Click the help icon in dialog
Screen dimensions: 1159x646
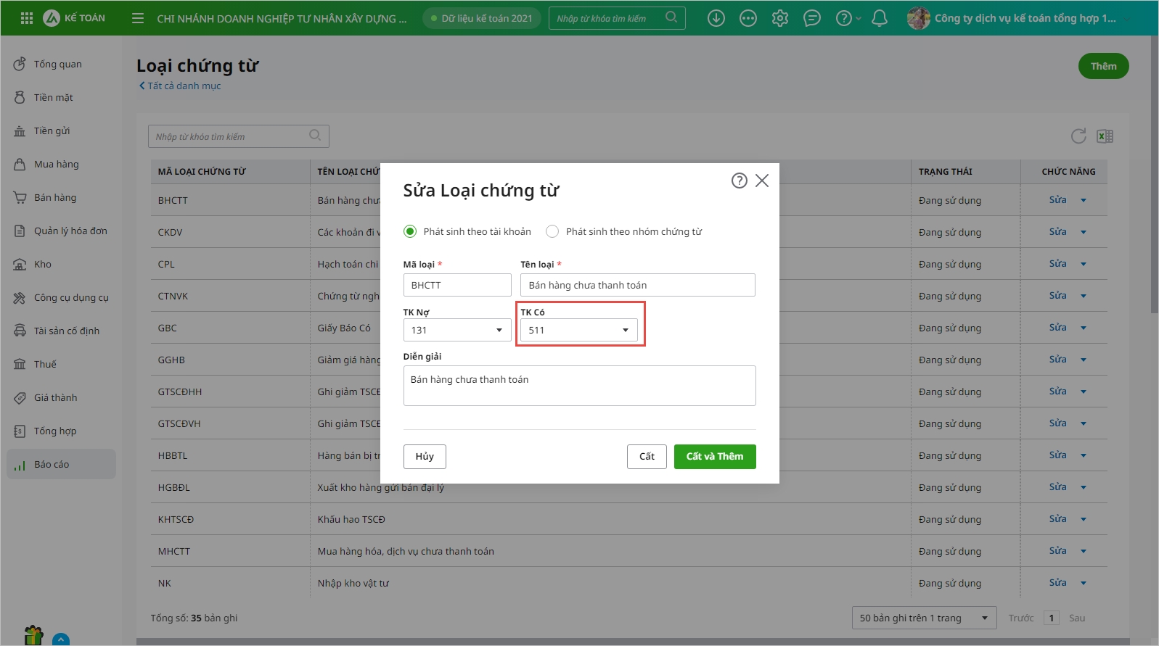coord(739,181)
